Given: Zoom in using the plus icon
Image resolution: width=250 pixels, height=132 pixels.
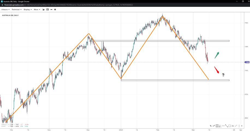Looking at the screenshot, I should (x=55, y=10).
